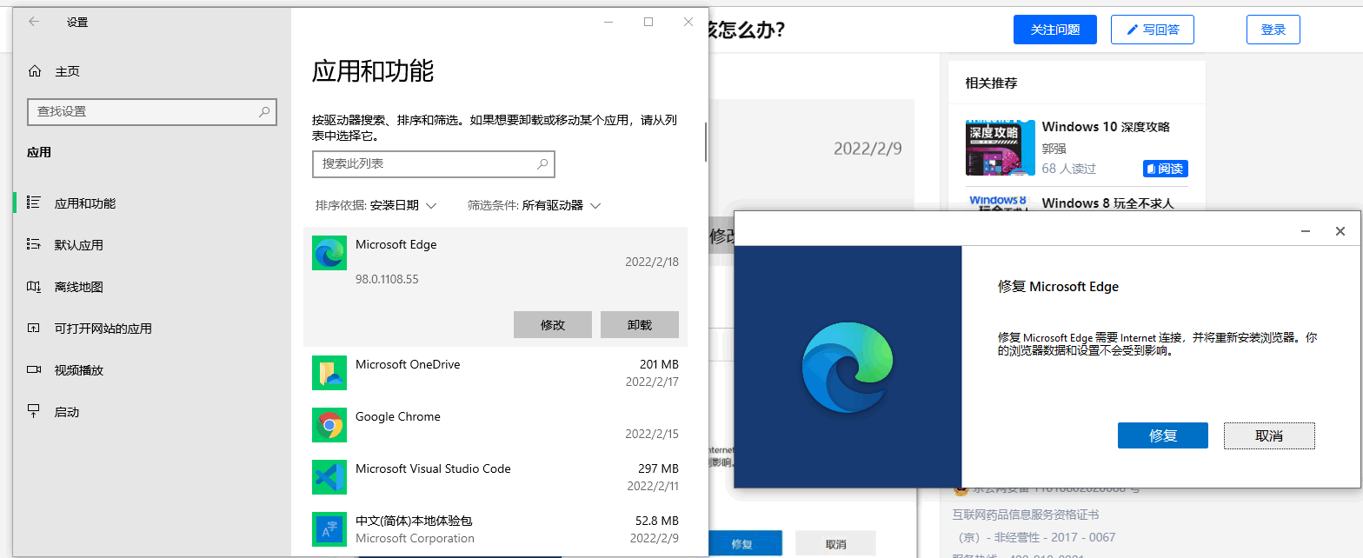
Task: Click the large Edge logo in the repair dialog
Action: pyautogui.click(x=848, y=368)
